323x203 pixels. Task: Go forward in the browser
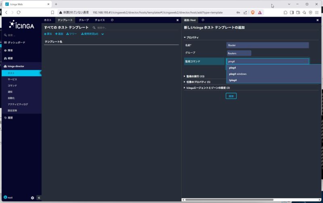pyautogui.click(x=13, y=13)
